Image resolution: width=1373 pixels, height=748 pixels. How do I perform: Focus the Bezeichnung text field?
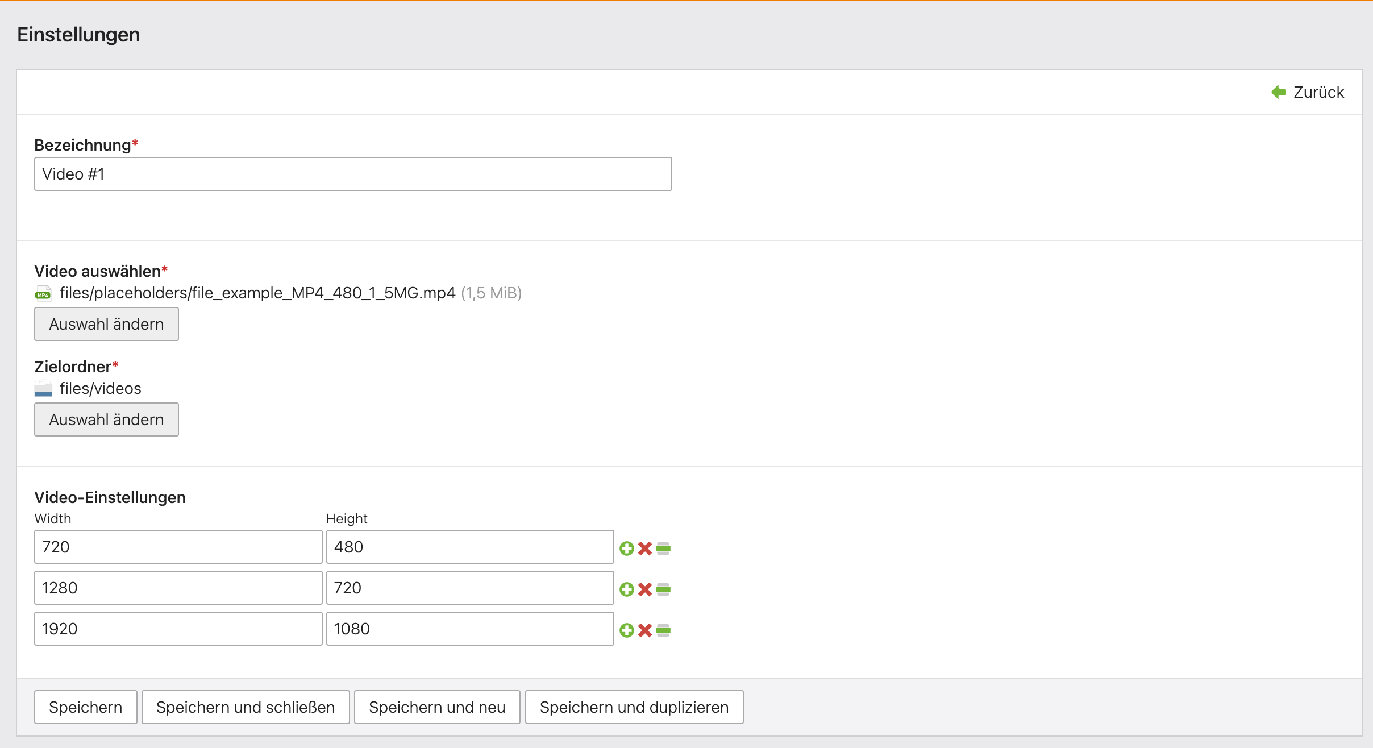(x=352, y=174)
